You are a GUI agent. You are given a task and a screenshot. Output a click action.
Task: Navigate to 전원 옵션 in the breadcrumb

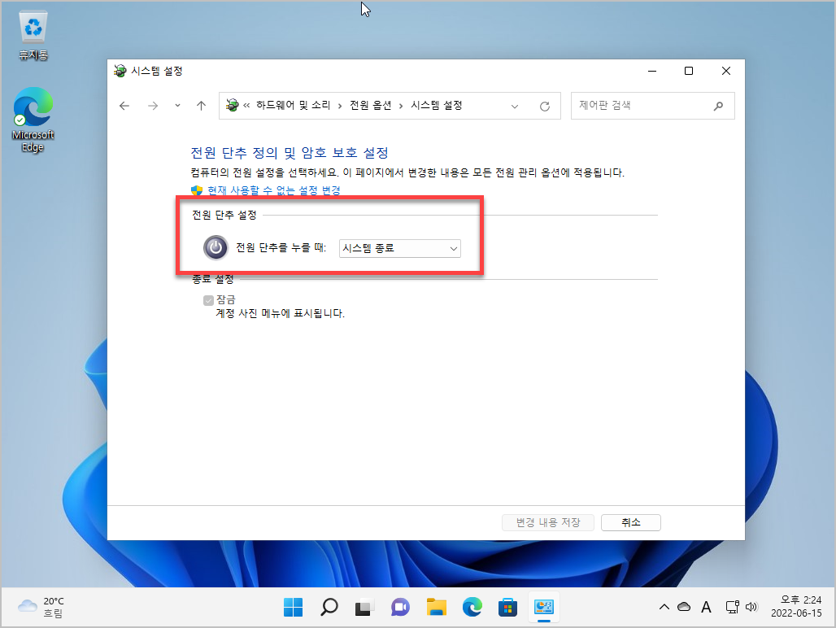(369, 106)
